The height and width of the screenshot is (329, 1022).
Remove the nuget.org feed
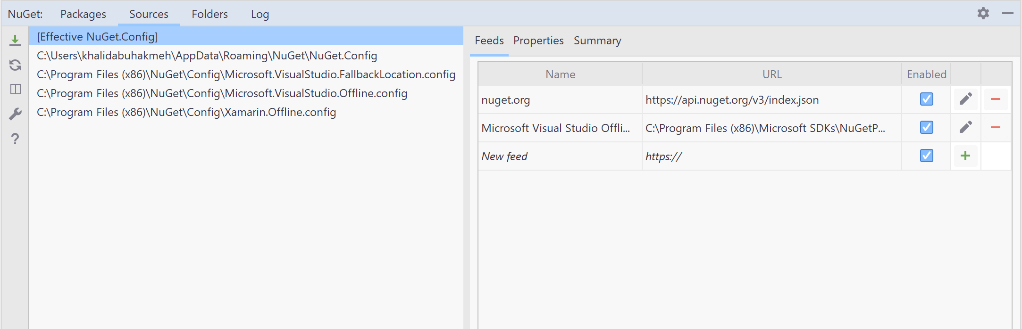point(996,99)
